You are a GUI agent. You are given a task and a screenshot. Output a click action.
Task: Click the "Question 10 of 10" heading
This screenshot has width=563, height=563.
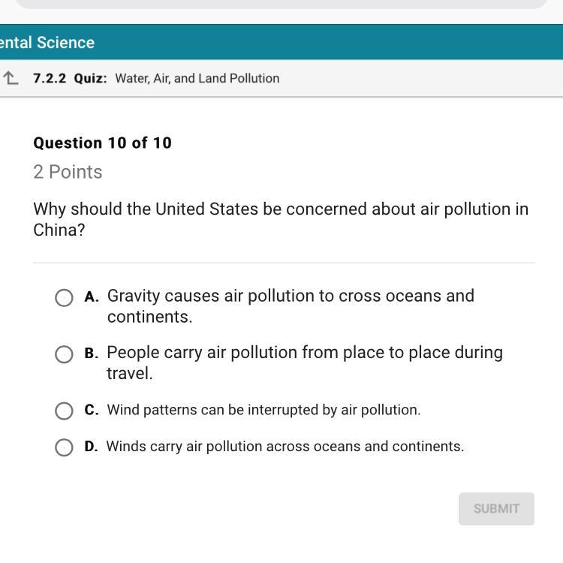point(102,143)
